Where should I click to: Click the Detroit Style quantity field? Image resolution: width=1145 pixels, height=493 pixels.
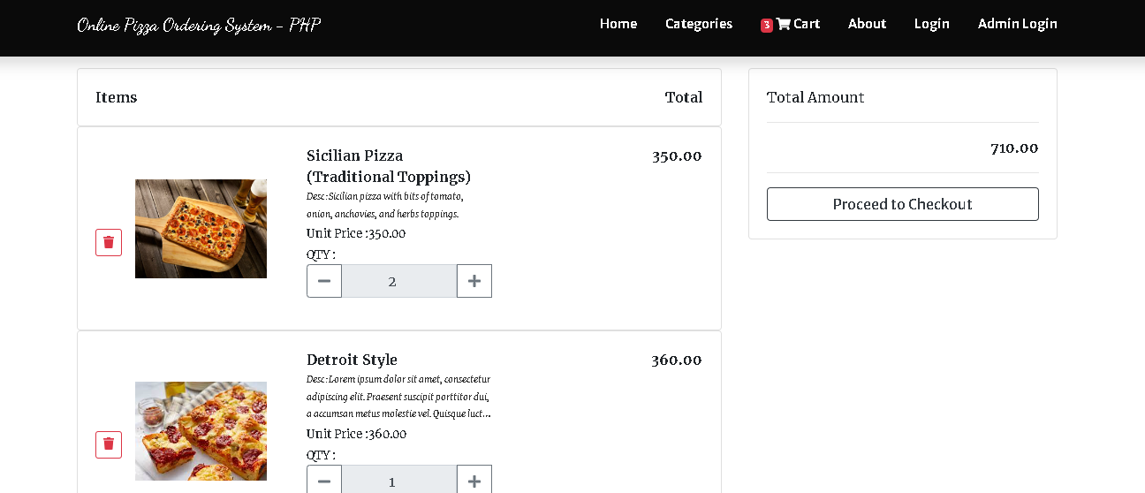point(399,482)
